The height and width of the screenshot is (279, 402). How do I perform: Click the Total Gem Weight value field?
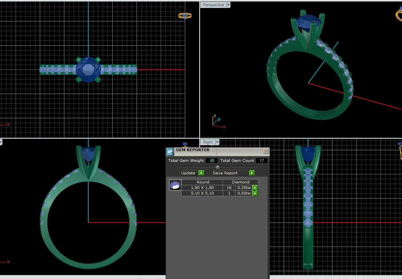(212, 161)
